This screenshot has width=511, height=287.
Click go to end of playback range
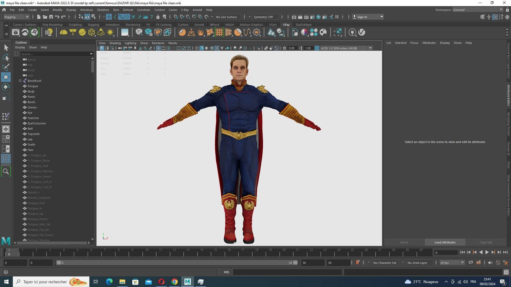coord(505,252)
